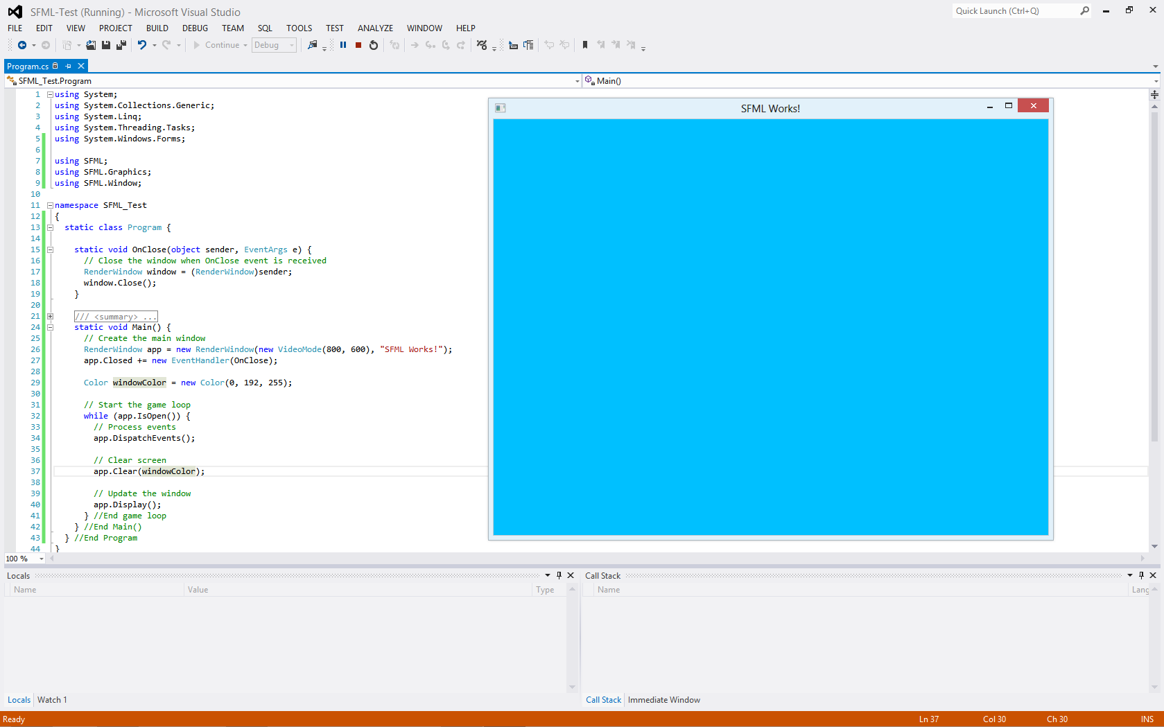Click the debug toolbar icon right of Step Out
Image resolution: width=1164 pixels, height=727 pixels.
tap(482, 45)
